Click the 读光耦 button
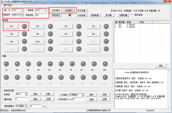The width and height of the screenshot is (172, 113). tap(108, 15)
